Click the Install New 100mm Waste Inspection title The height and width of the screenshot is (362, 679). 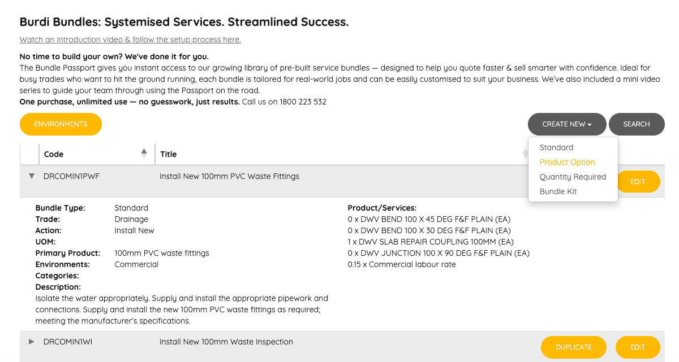[x=226, y=342]
